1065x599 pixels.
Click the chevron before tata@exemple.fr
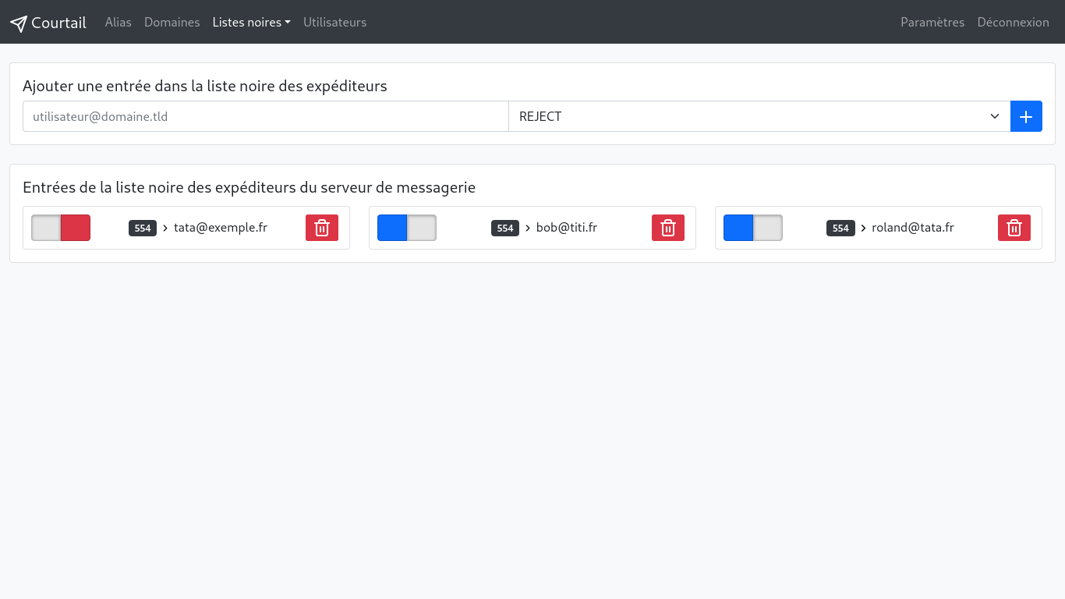165,228
